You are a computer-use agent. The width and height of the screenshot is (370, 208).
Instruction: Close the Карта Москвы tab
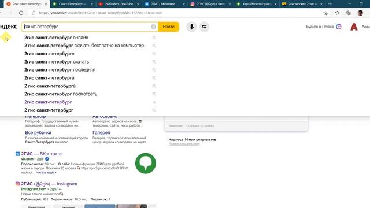(x=275, y=4)
